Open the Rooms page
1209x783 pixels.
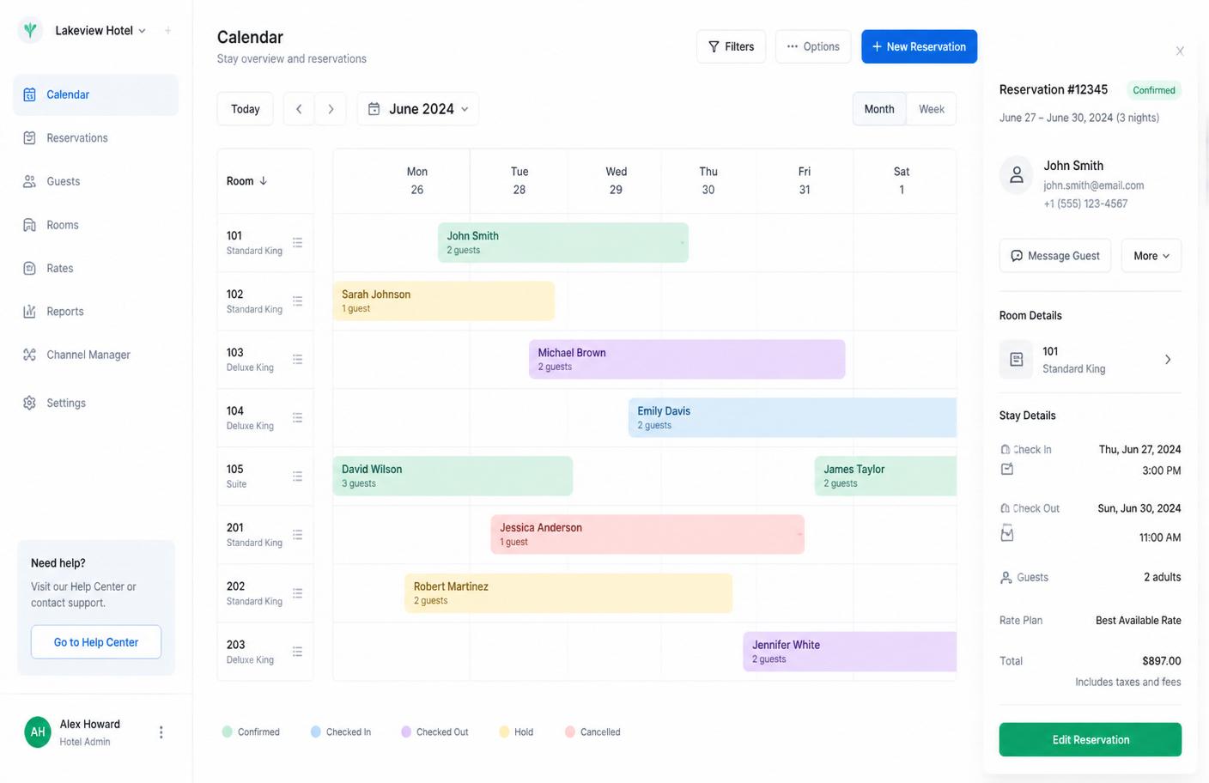95,225
